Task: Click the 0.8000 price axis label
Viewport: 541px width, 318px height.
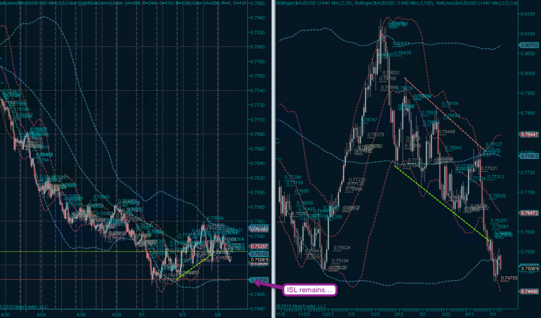Action: click(x=528, y=73)
